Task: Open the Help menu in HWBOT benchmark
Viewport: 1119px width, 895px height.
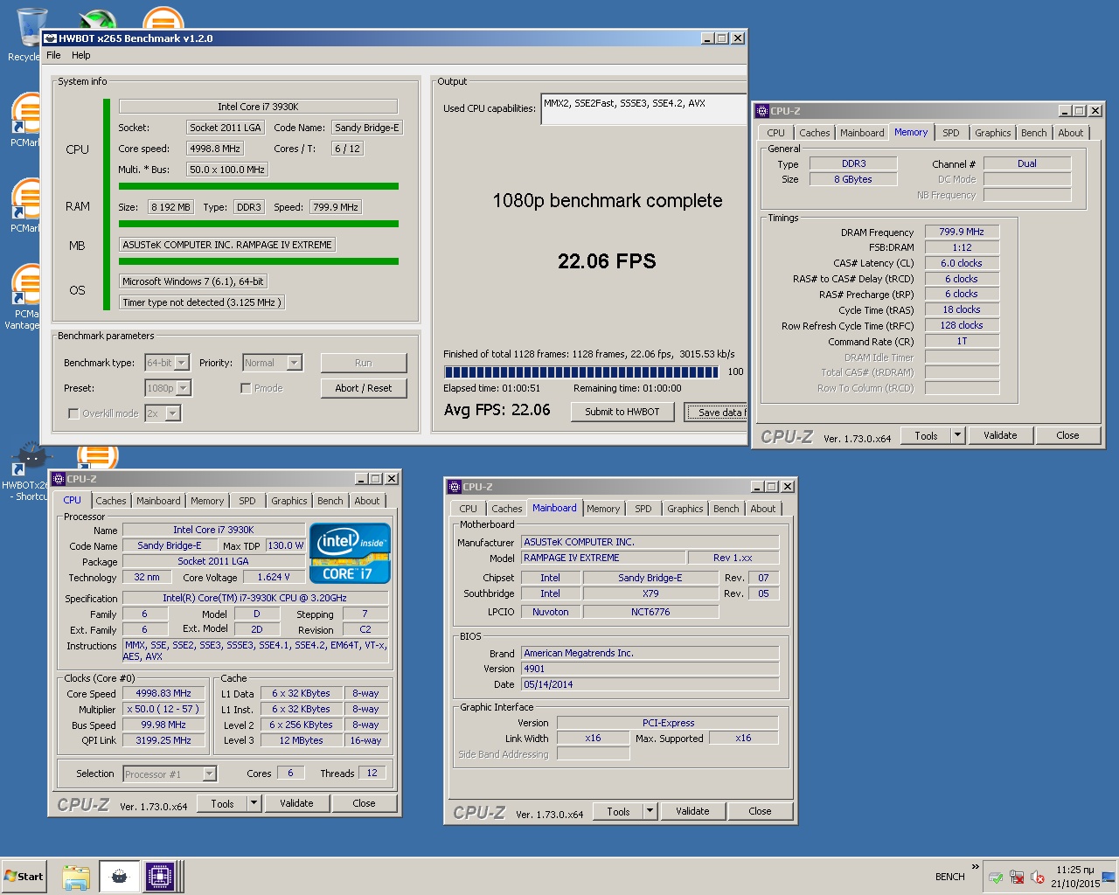Action: 81,55
